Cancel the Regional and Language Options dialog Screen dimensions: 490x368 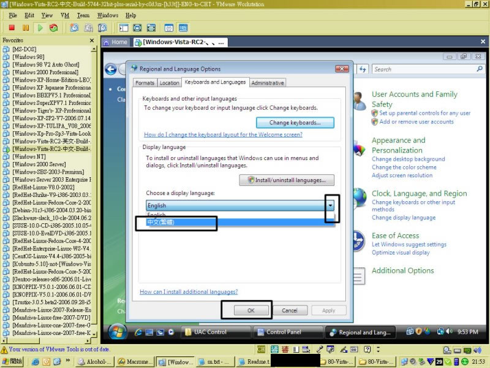[290, 310]
